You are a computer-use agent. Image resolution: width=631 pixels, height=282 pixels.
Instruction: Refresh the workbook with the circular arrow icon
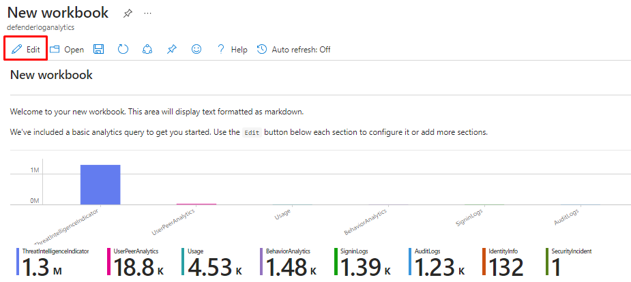click(x=123, y=50)
